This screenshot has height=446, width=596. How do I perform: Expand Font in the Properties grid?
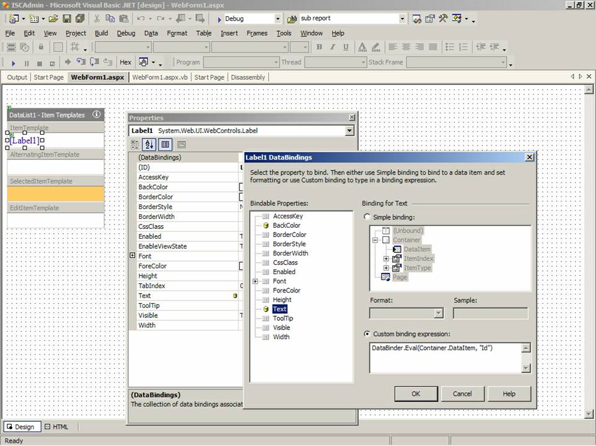[x=133, y=255]
